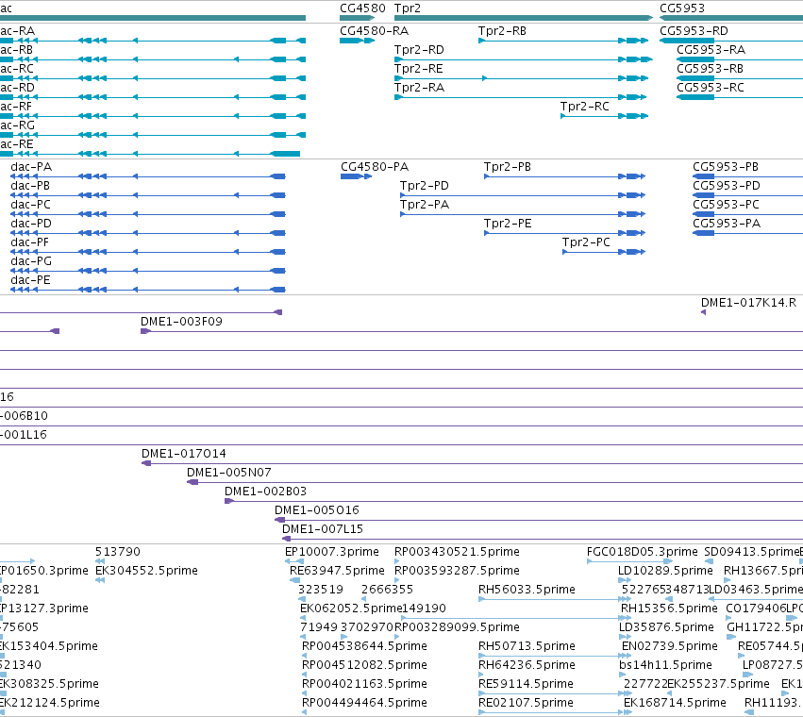The image size is (803, 717).
Task: Select the DME1-007L15 clone label
Action: [x=323, y=529]
